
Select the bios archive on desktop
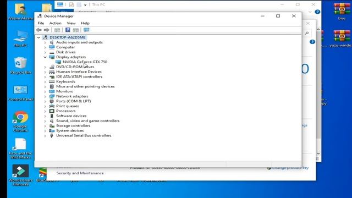coord(342,12)
